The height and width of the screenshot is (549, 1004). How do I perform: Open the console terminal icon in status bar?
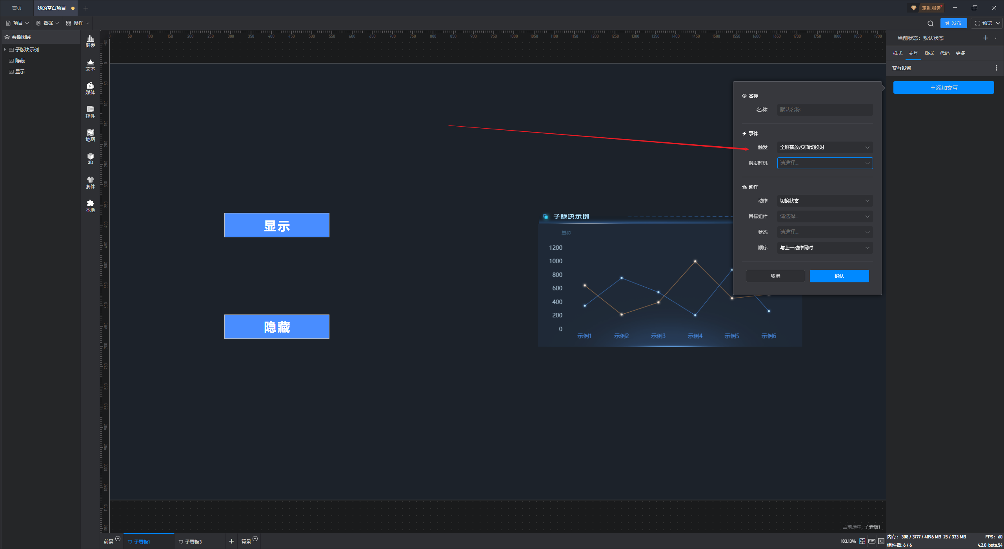(x=881, y=541)
